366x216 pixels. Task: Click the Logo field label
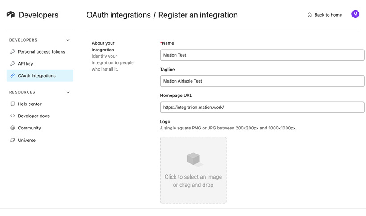(x=165, y=121)
